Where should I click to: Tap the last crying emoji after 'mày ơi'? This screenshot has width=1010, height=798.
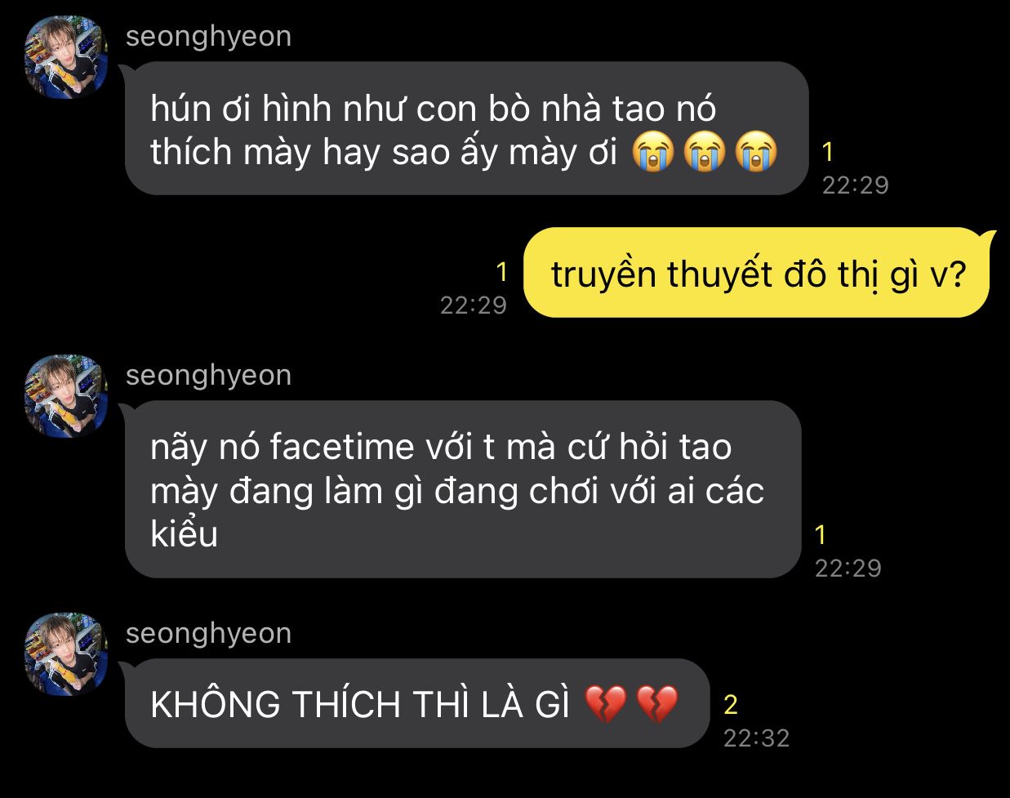[756, 153]
